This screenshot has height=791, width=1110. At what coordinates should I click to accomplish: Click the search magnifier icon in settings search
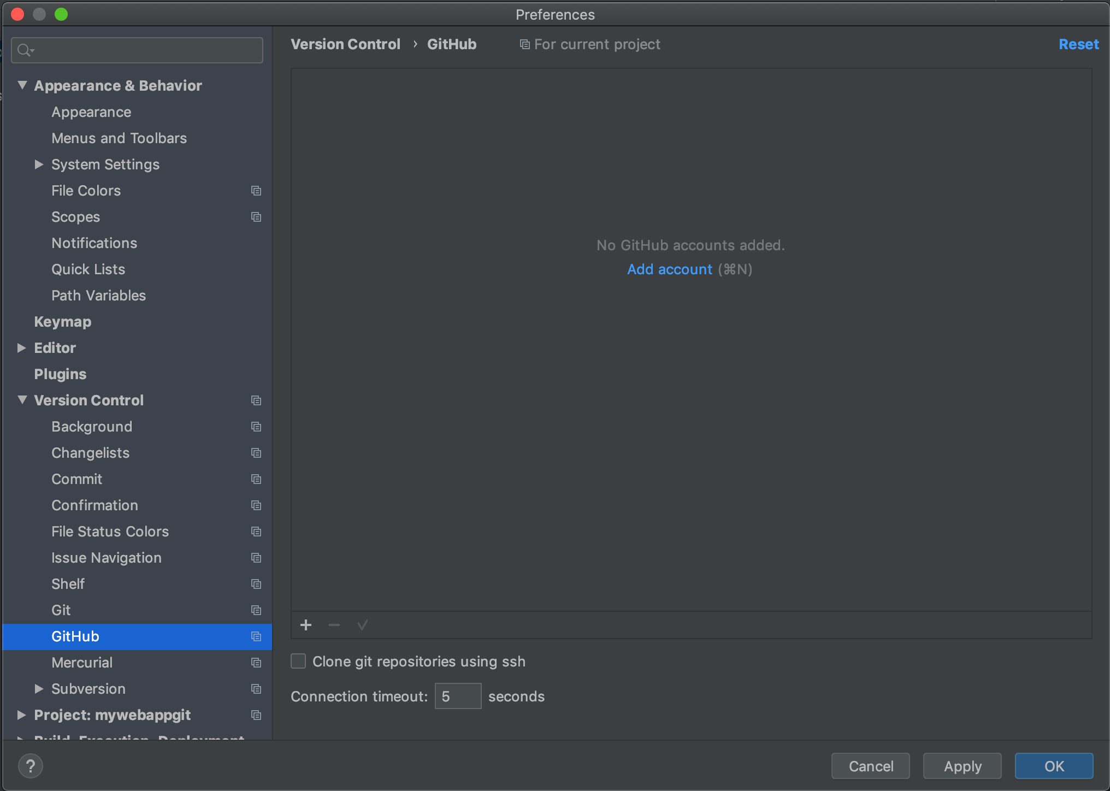25,50
